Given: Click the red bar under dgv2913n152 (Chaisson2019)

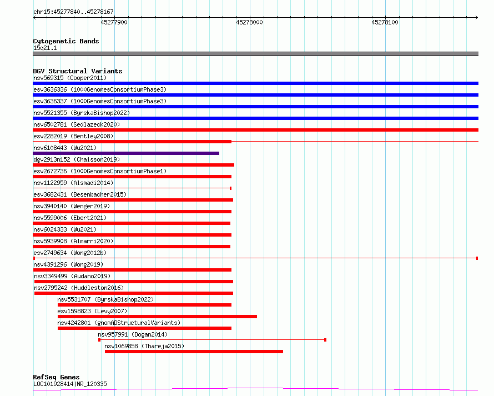Looking at the screenshot, I should tap(134, 165).
